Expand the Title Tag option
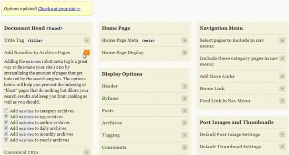 pyautogui.click(x=87, y=40)
